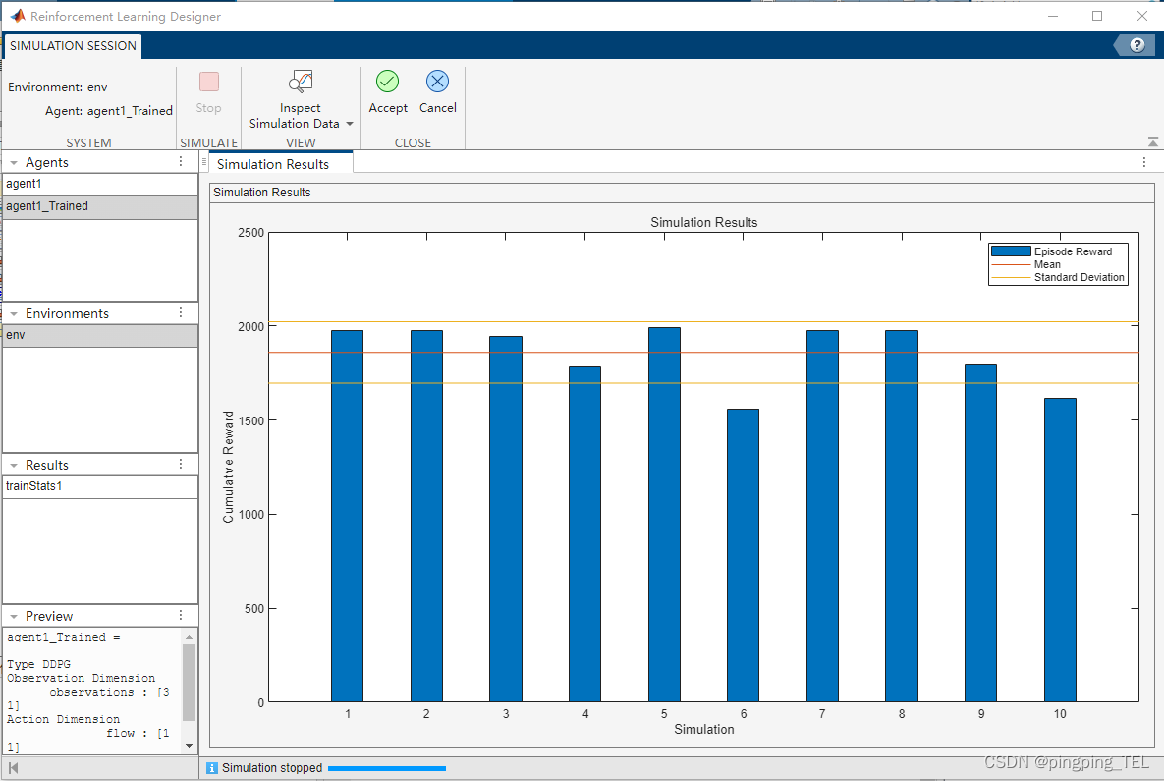The width and height of the screenshot is (1164, 781).
Task: Collapse the toolstrip with the arrow icon
Action: click(x=1152, y=141)
